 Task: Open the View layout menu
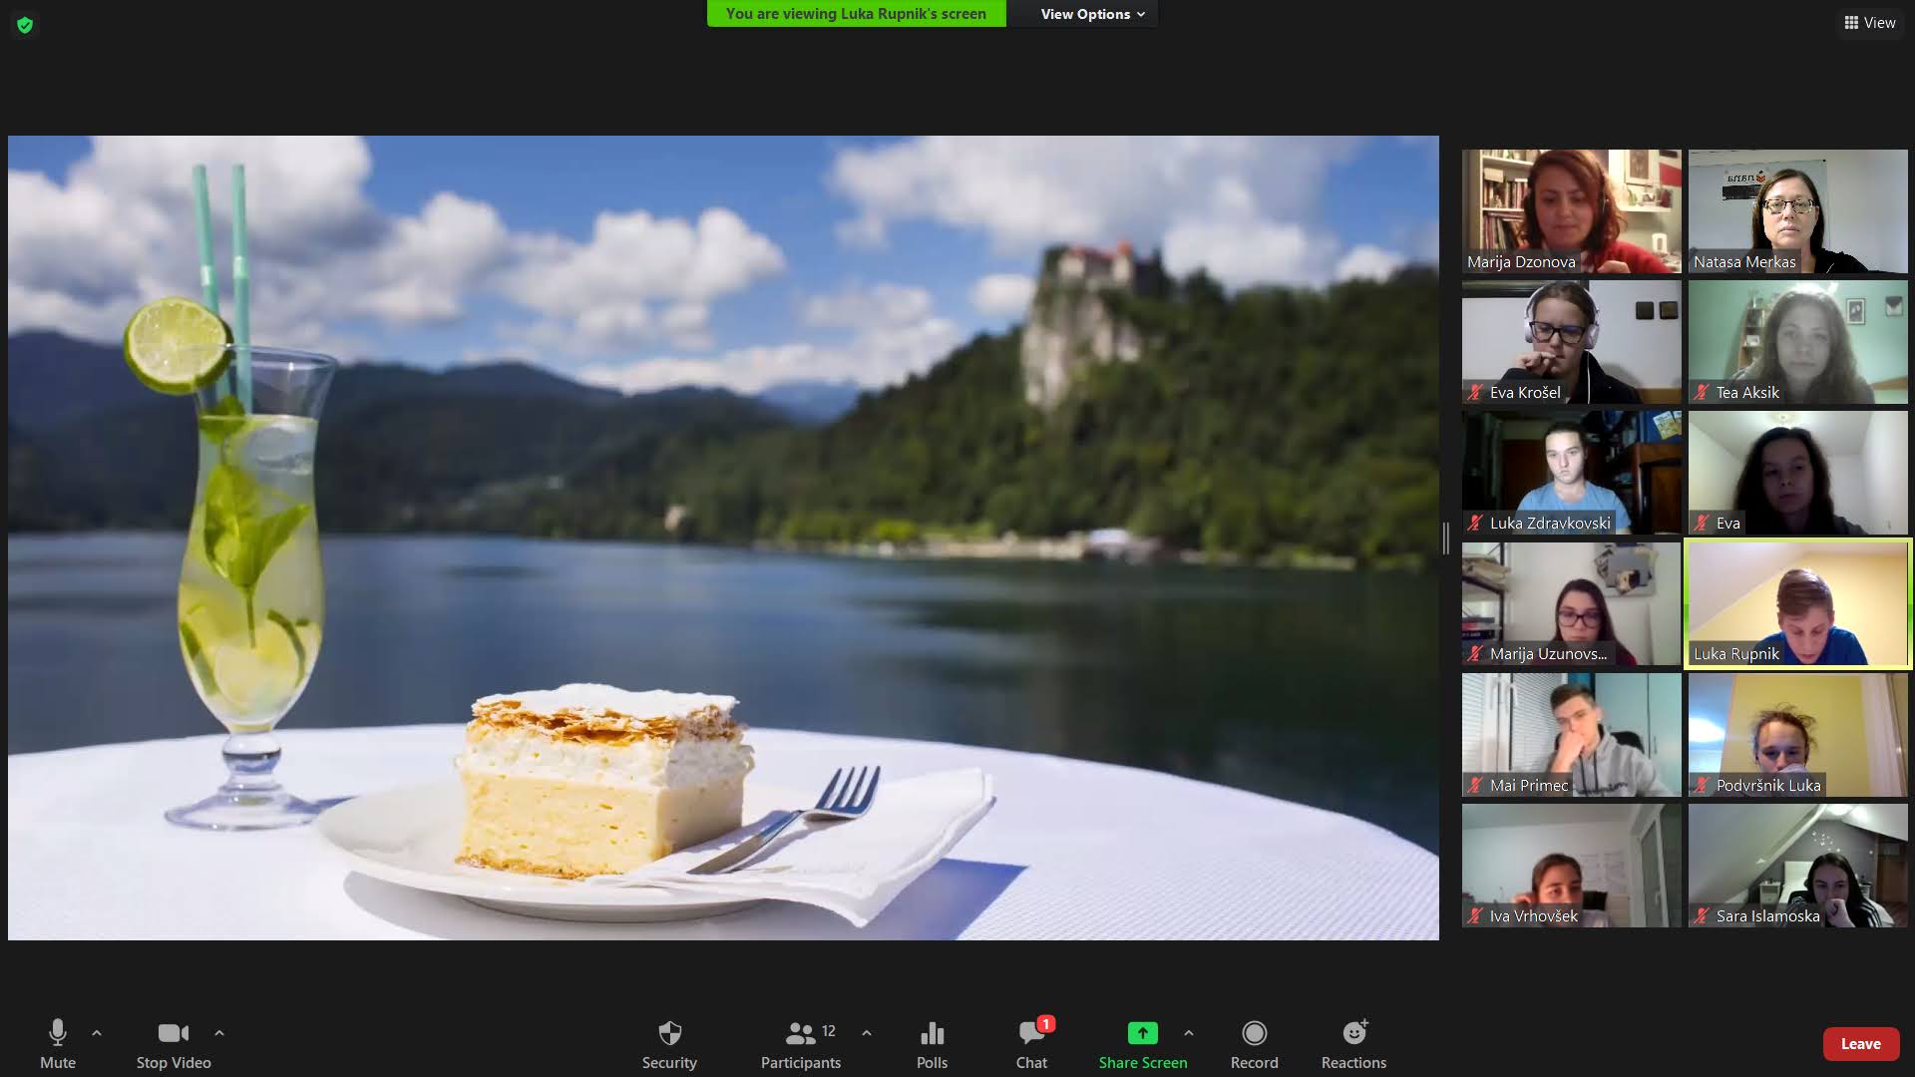click(x=1870, y=22)
